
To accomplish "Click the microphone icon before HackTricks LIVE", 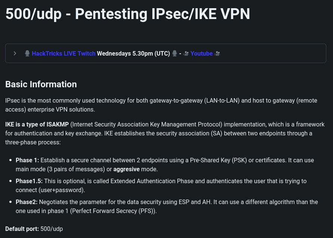I will [27, 53].
